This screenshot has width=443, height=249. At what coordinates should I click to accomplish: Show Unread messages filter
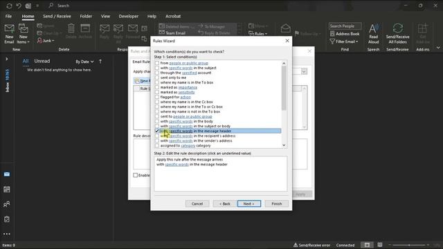click(x=42, y=61)
